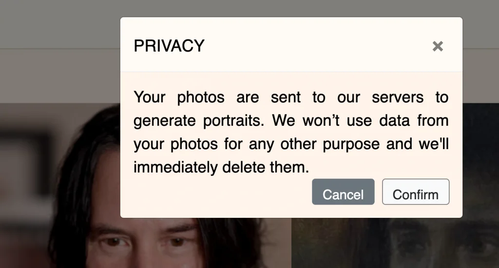Click the gray page strip left of dialog

tap(60, 76)
